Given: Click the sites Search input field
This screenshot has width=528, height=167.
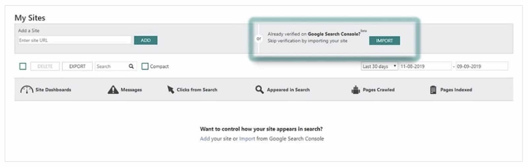Looking at the screenshot, I should (111, 66).
